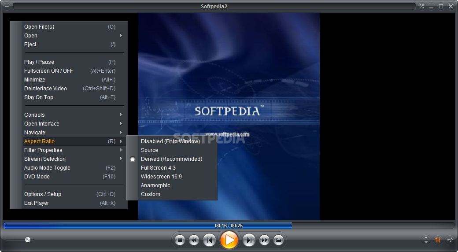Choose FullScreen 4:3 aspect ratio
Viewport: 458px width, 252px height.
pyautogui.click(x=172, y=168)
